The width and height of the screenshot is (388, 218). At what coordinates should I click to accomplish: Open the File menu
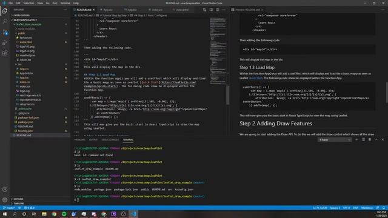click(x=10, y=3)
